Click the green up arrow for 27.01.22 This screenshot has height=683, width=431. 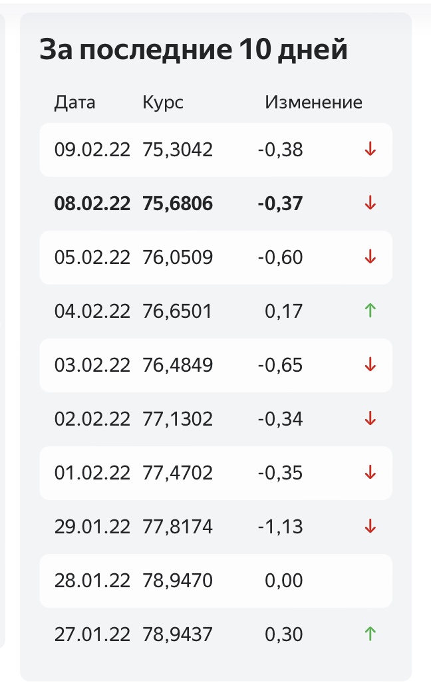370,634
